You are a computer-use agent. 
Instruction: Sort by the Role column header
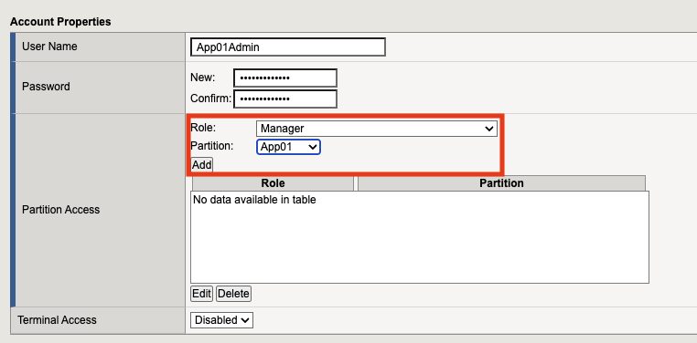click(273, 183)
